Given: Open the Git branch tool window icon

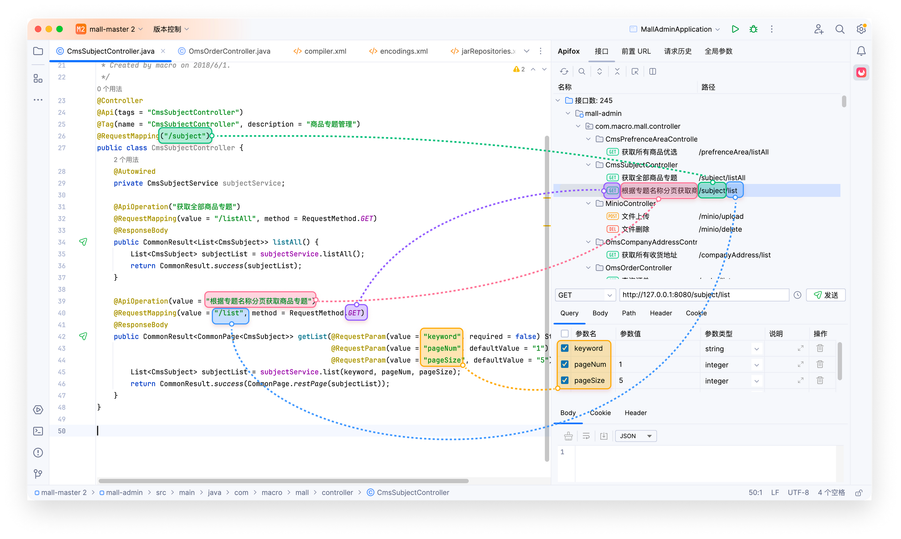Looking at the screenshot, I should (x=38, y=474).
